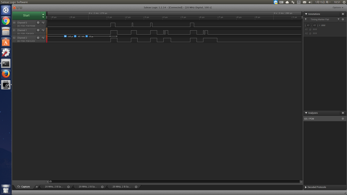Select the Channel 1 label

tap(22, 30)
